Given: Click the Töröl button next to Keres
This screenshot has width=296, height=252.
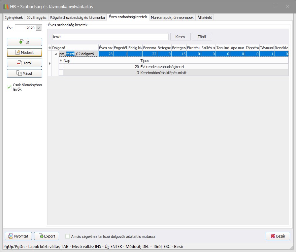Looking at the screenshot, I should click(202, 37).
